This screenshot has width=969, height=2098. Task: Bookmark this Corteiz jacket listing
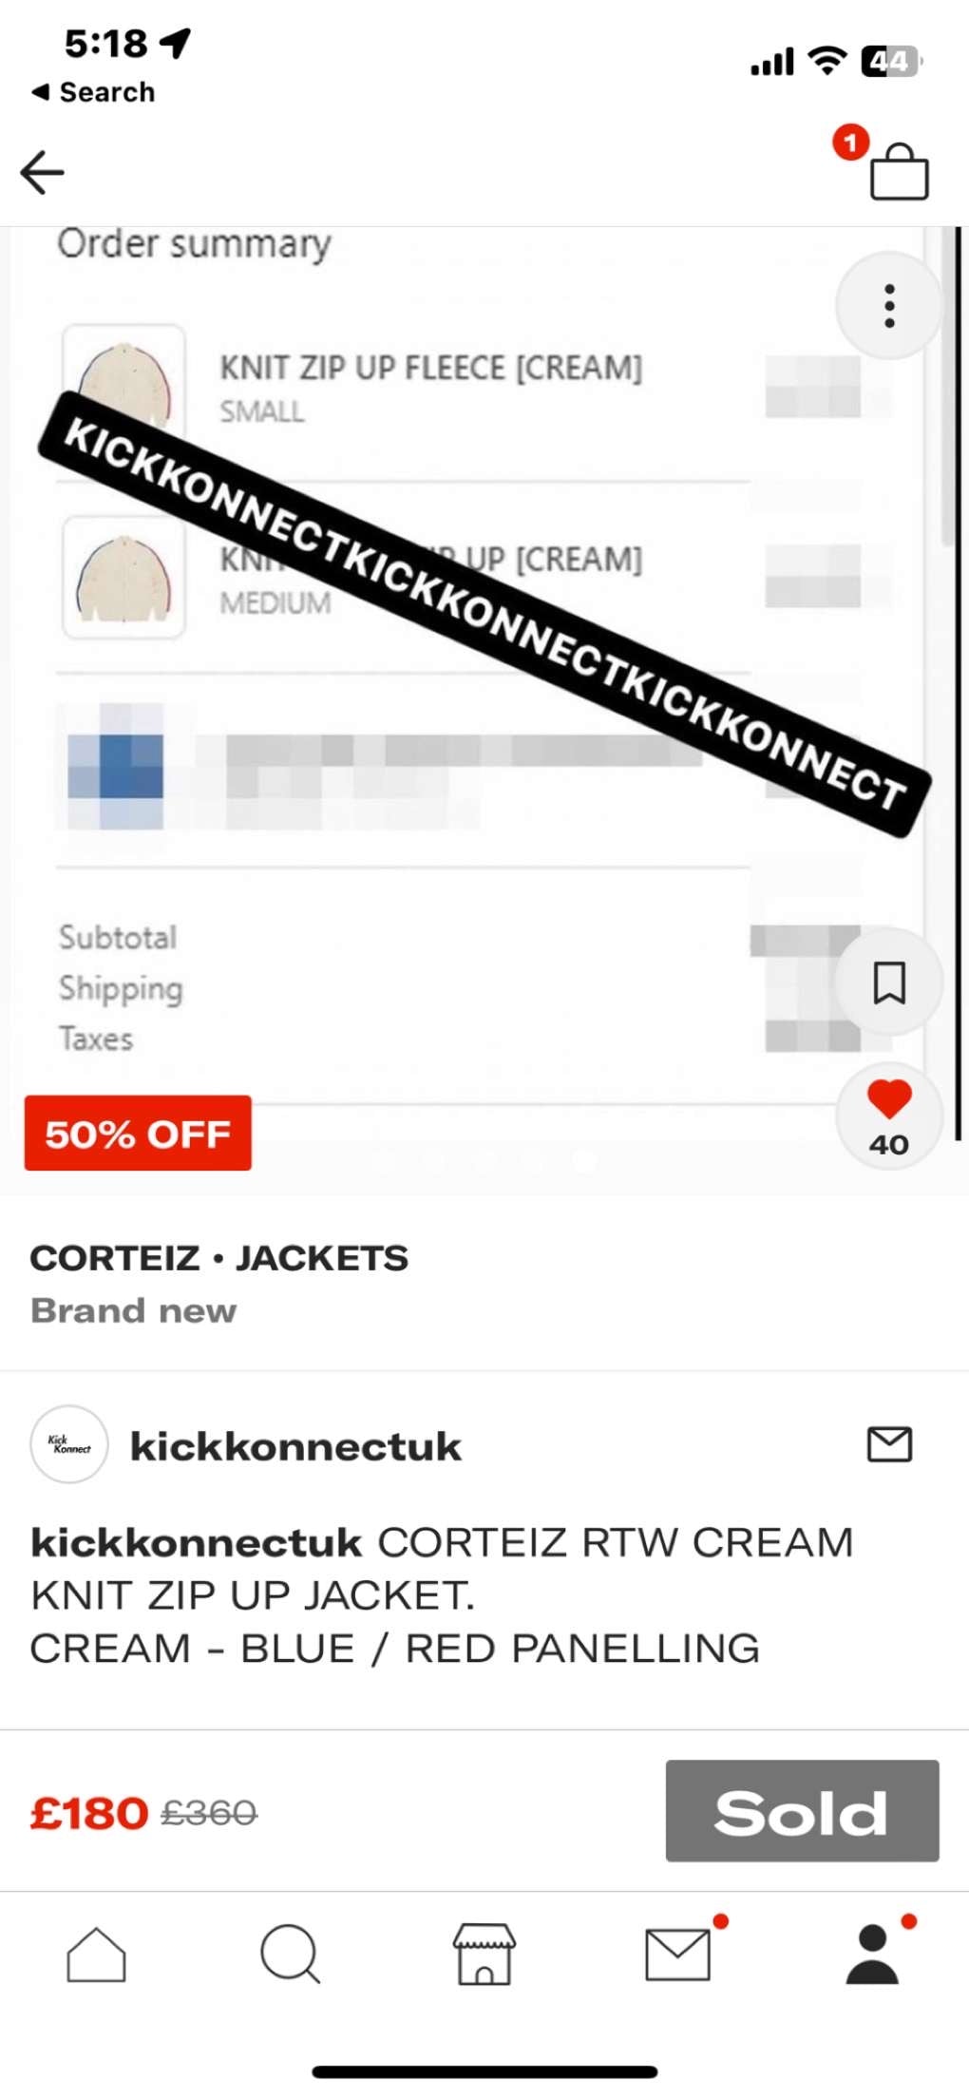889,982
